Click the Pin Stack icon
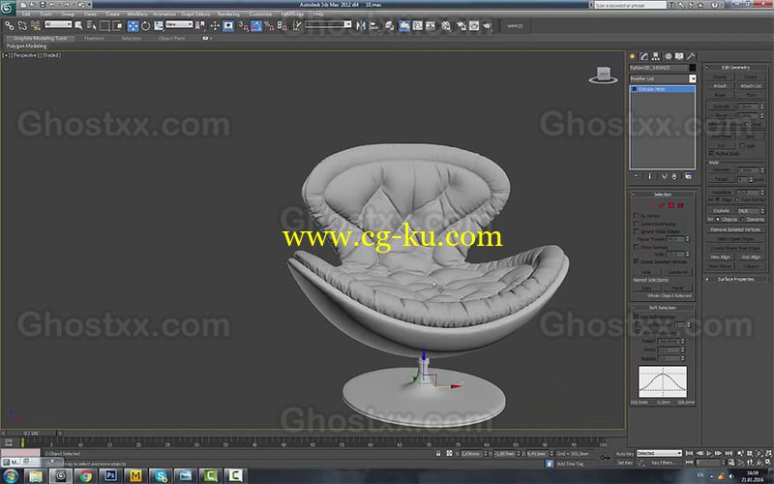The image size is (774, 484). point(637,176)
